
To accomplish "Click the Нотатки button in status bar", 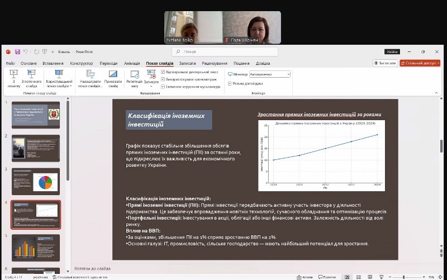I will (303, 277).
